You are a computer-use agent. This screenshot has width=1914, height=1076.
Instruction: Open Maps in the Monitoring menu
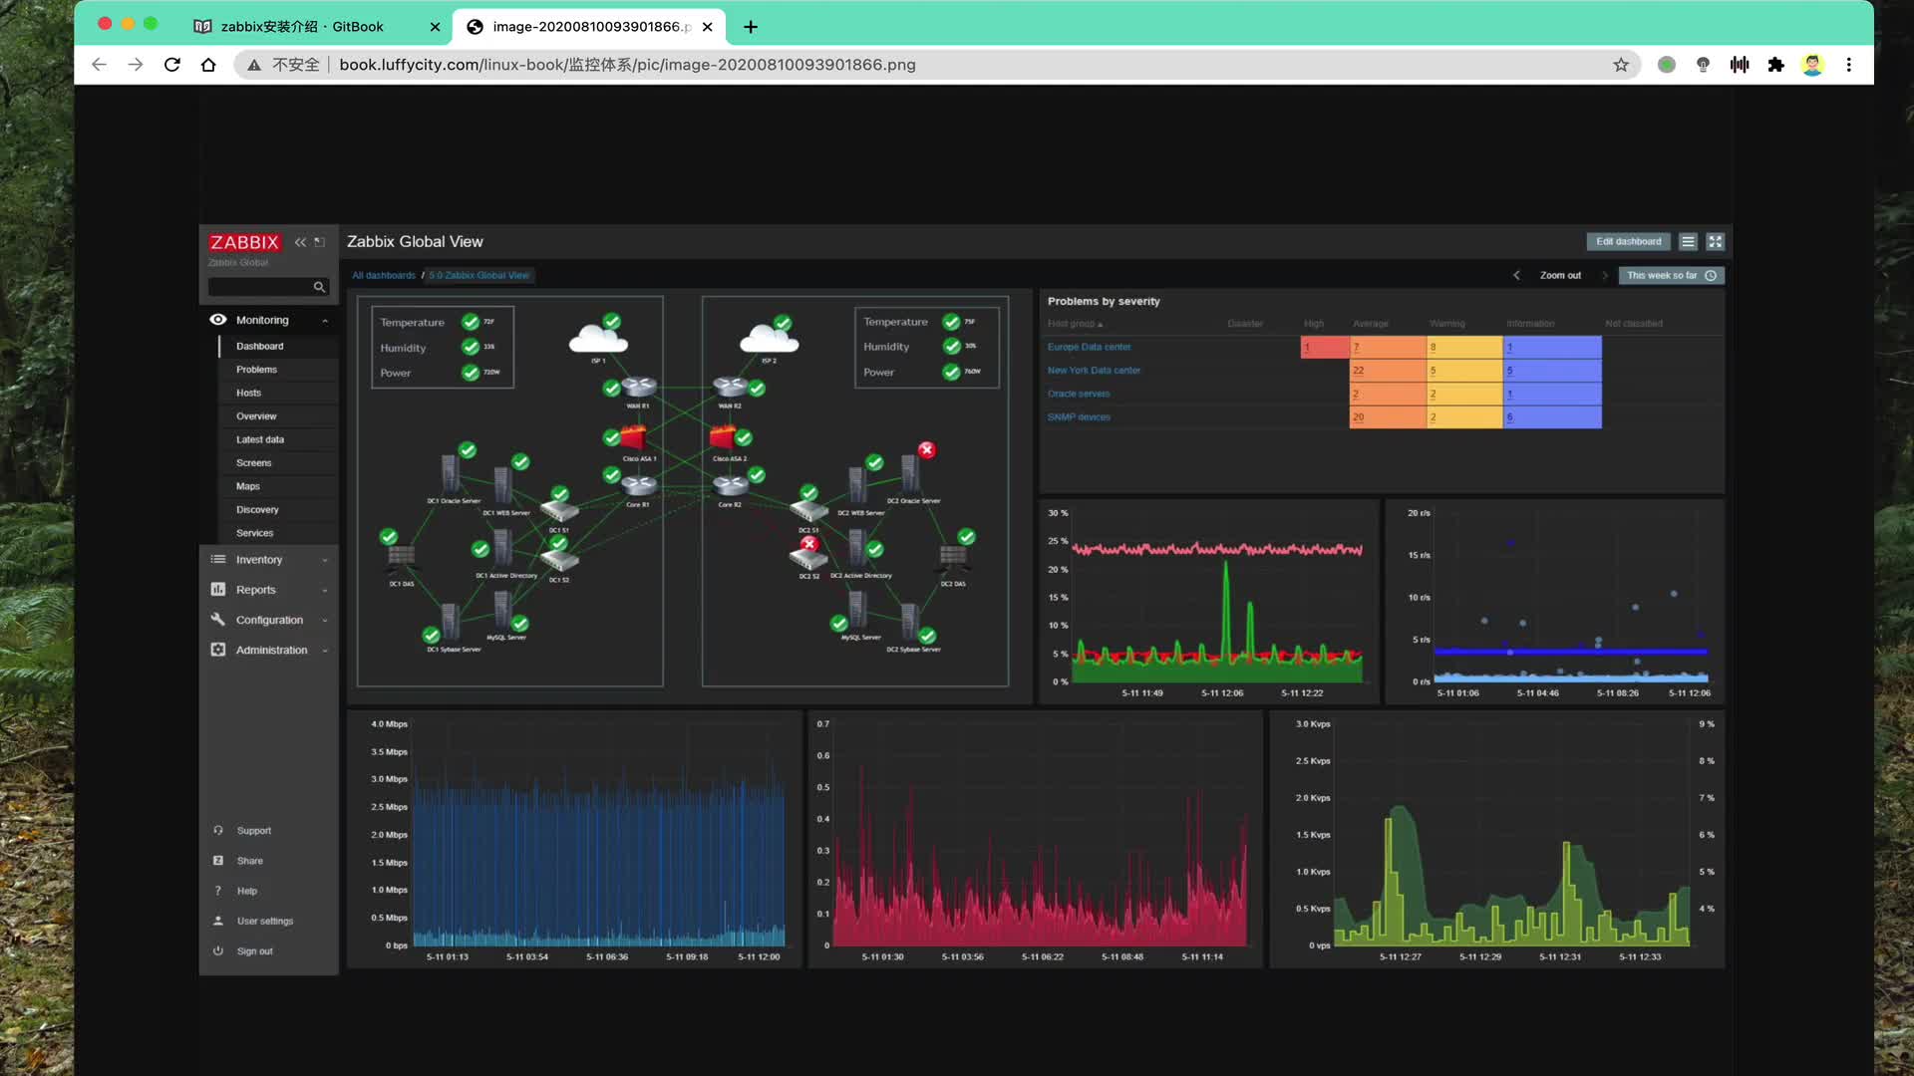[247, 486]
